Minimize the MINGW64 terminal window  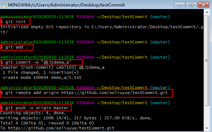point(179,5)
